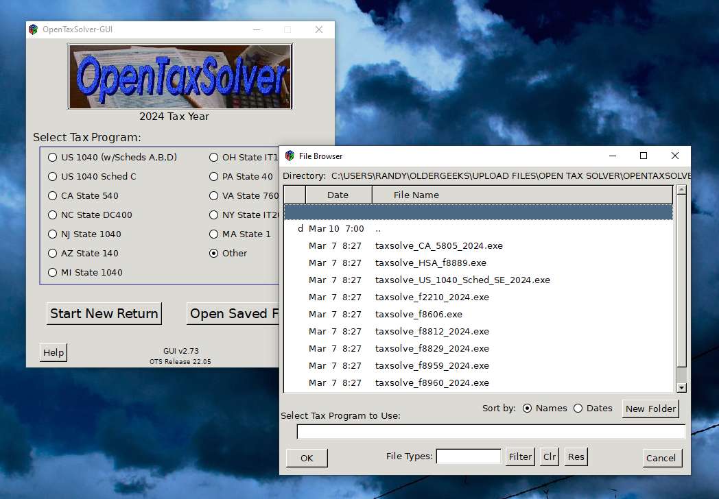The height and width of the screenshot is (499, 719).
Task: Select the US 1040 (w/Scheds A,B,D) option
Action: 53,157
